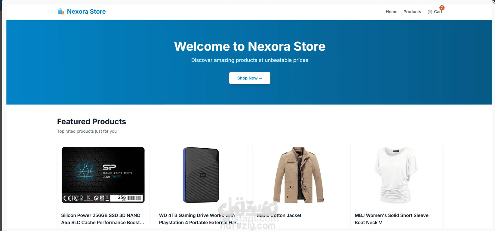Click the Shop Now button
The width and height of the screenshot is (495, 231).
click(x=250, y=78)
